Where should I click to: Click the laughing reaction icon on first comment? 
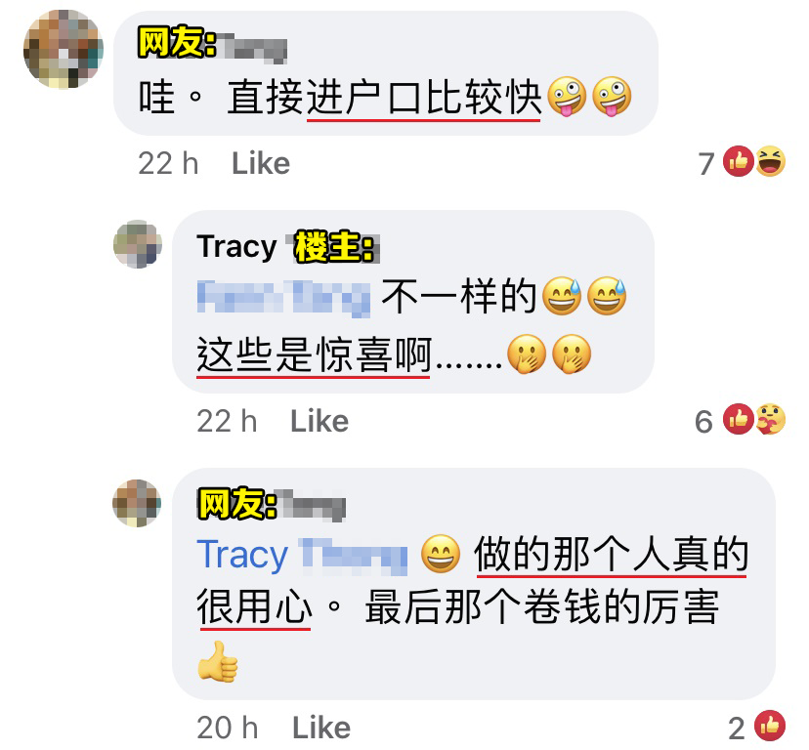click(x=770, y=161)
